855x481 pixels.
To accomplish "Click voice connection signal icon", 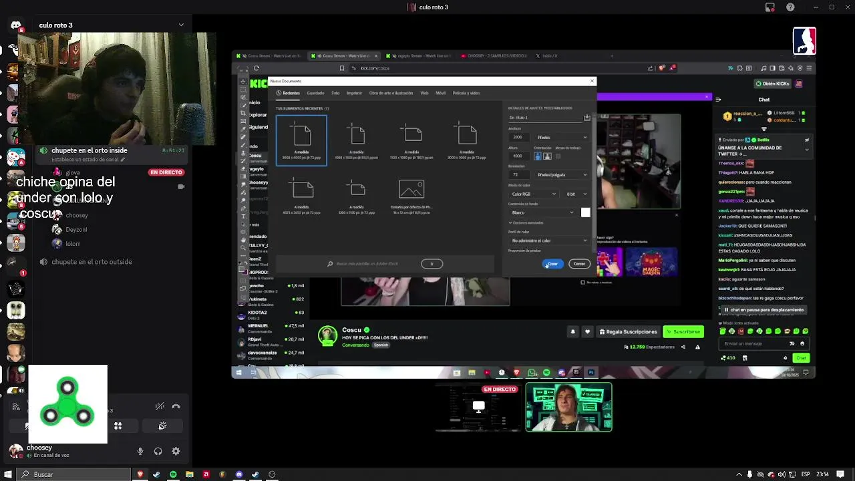I will point(16,406).
